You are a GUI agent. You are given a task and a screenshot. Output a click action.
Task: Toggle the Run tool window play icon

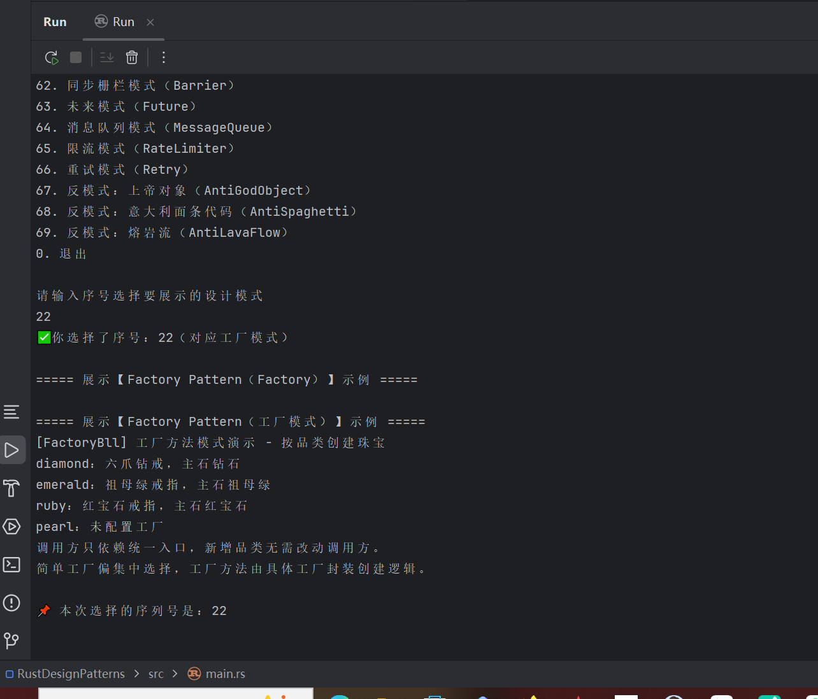(11, 450)
